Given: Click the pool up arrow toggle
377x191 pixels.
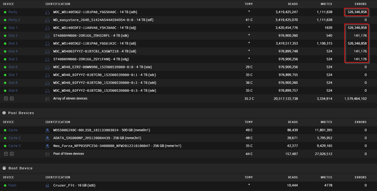Looking at the screenshot, I should pyautogui.click(x=12, y=154).
